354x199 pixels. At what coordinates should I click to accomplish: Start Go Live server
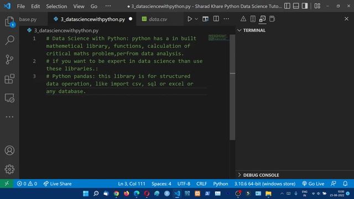coord(313,184)
